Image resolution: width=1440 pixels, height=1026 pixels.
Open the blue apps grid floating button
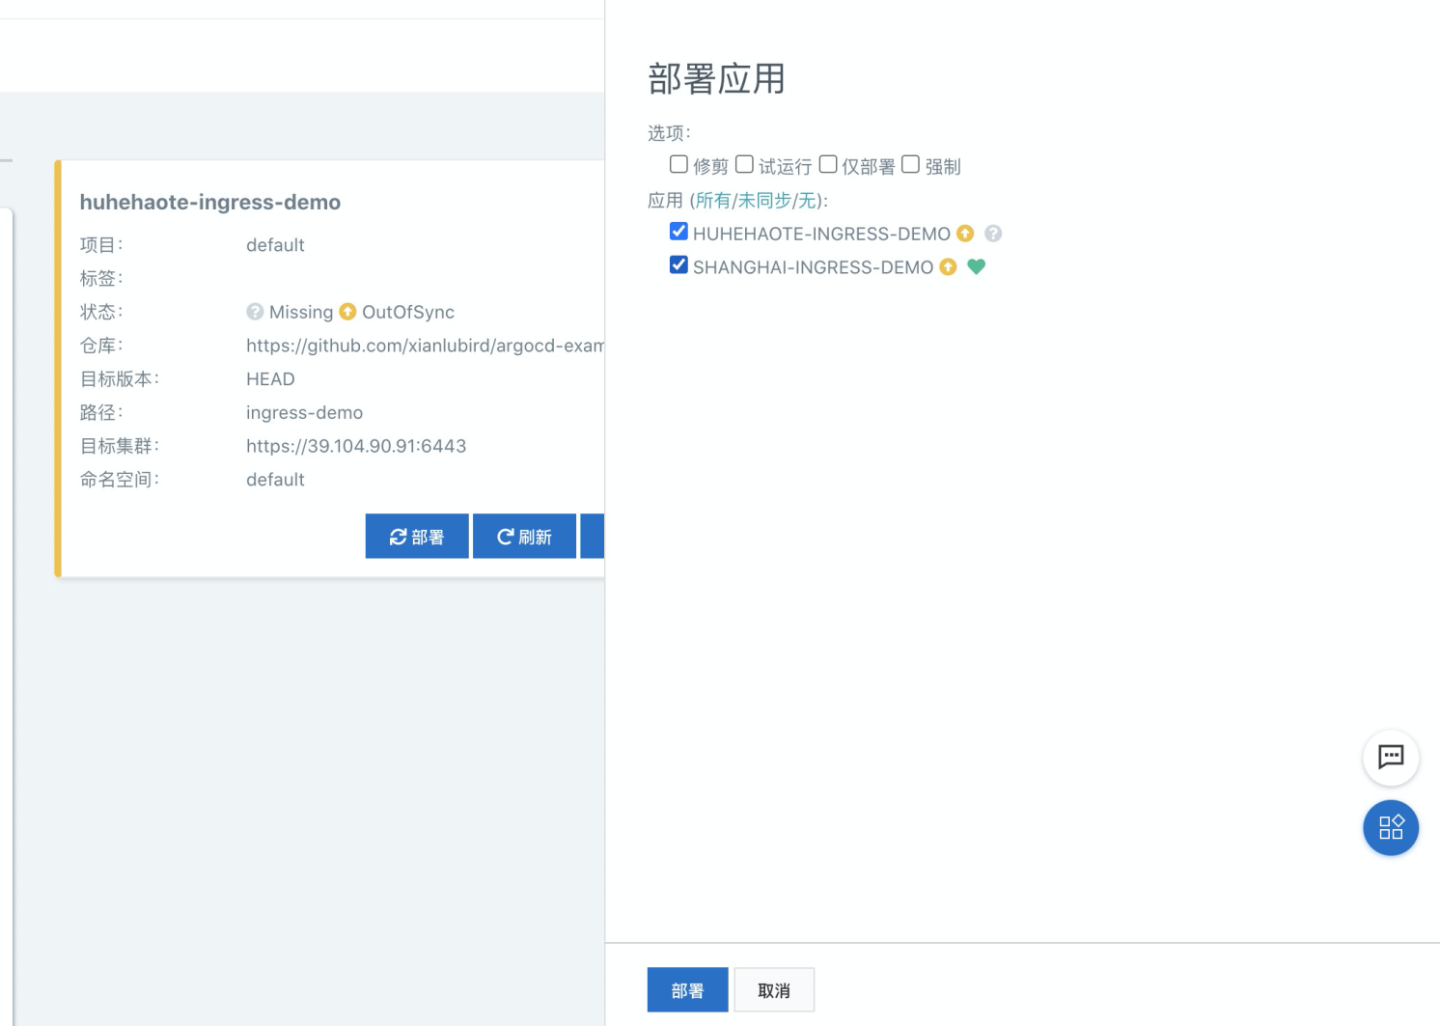pos(1390,827)
